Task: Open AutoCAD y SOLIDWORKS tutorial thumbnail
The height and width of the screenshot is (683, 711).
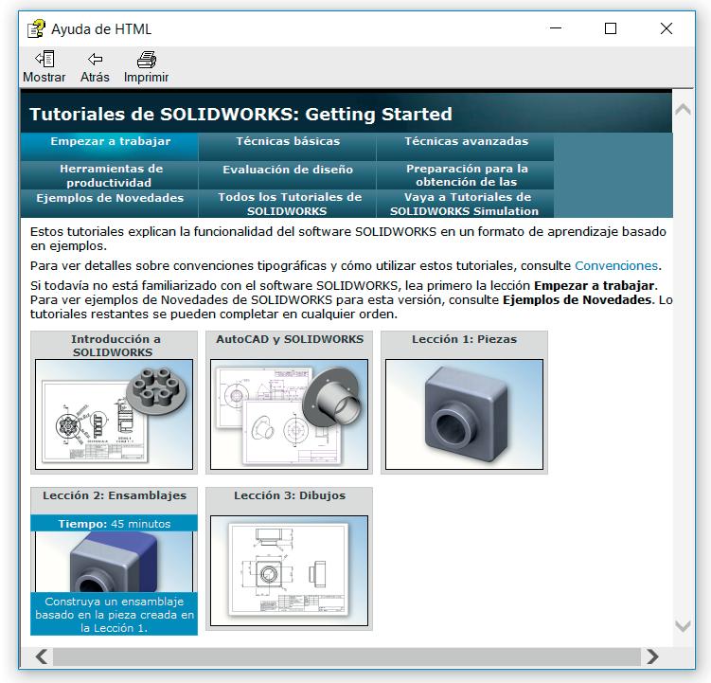Action: pyautogui.click(x=289, y=414)
